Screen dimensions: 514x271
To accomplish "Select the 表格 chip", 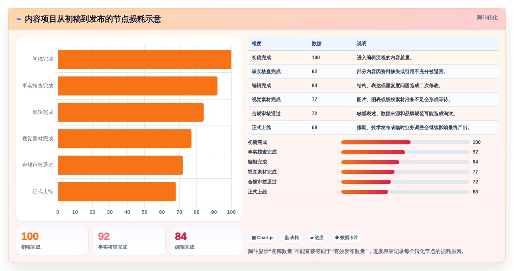I will point(292,238).
